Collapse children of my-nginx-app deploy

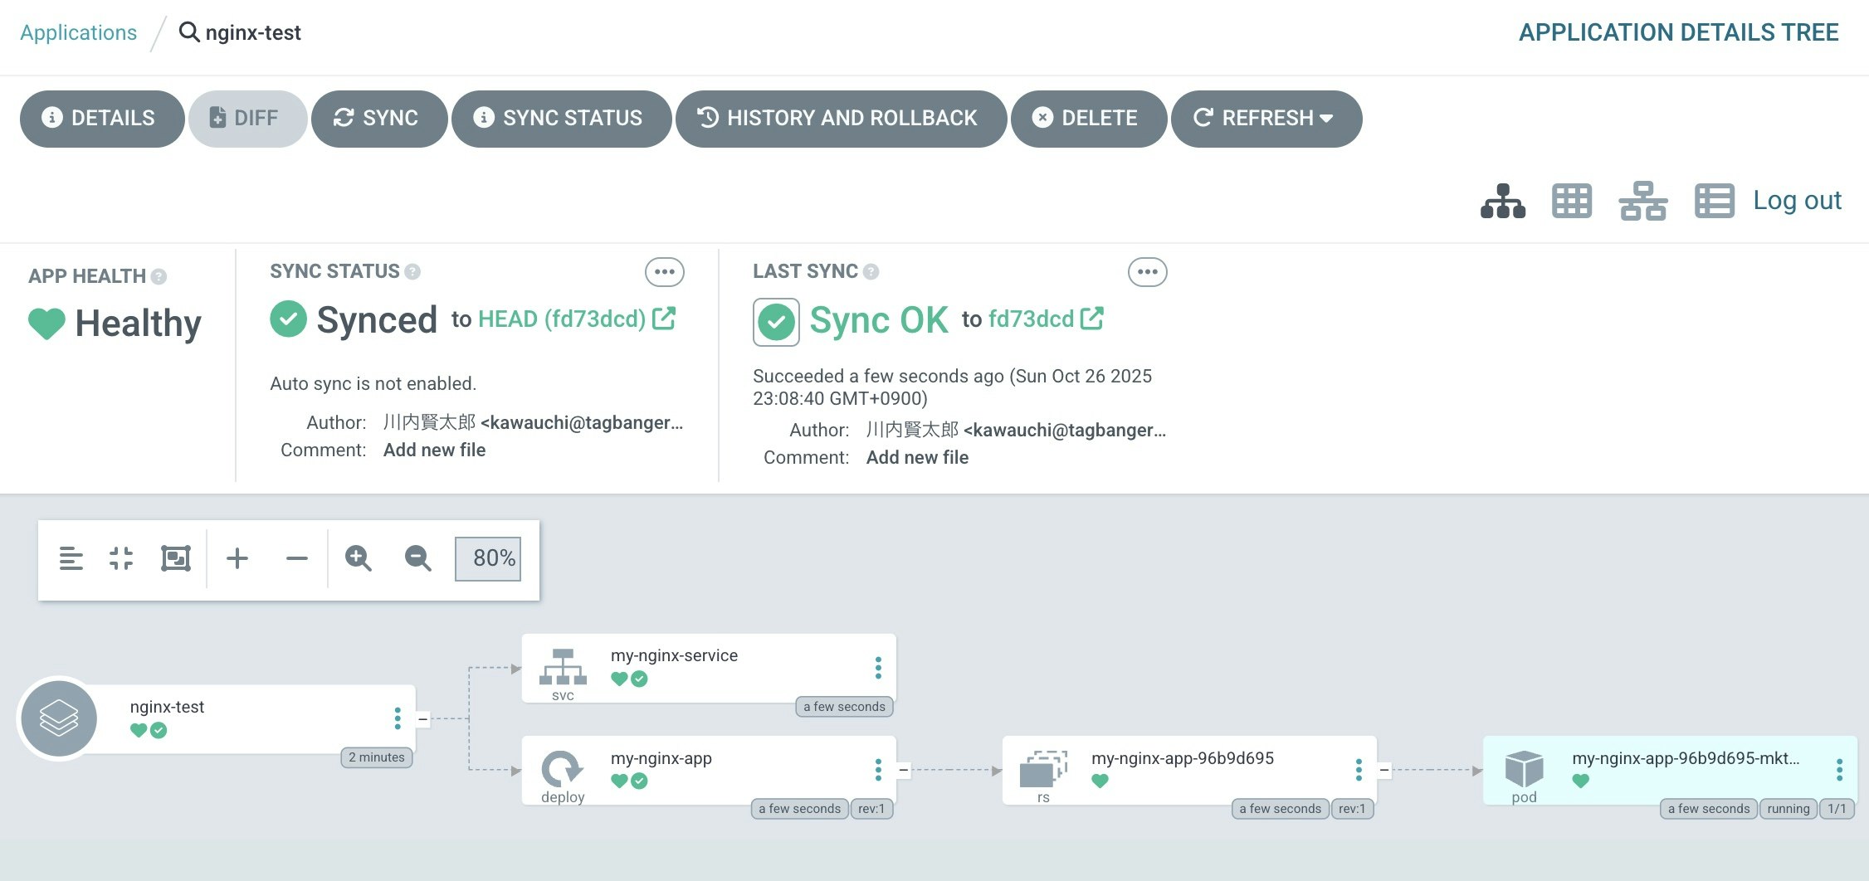904,771
